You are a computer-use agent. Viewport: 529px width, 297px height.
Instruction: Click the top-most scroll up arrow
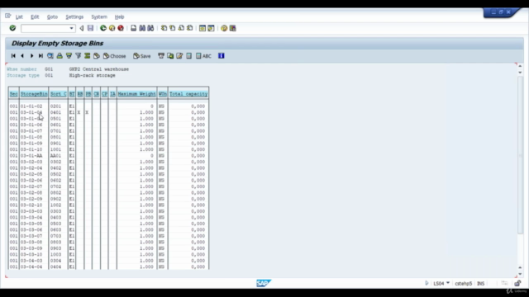pos(520,66)
